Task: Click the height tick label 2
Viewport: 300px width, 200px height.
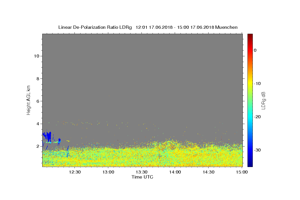Action: 38,146
